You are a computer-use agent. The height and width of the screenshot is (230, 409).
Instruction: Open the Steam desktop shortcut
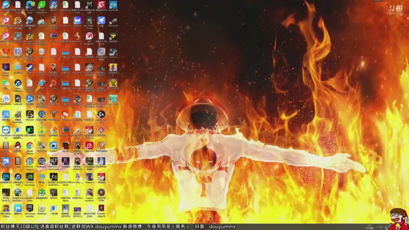tap(30, 67)
